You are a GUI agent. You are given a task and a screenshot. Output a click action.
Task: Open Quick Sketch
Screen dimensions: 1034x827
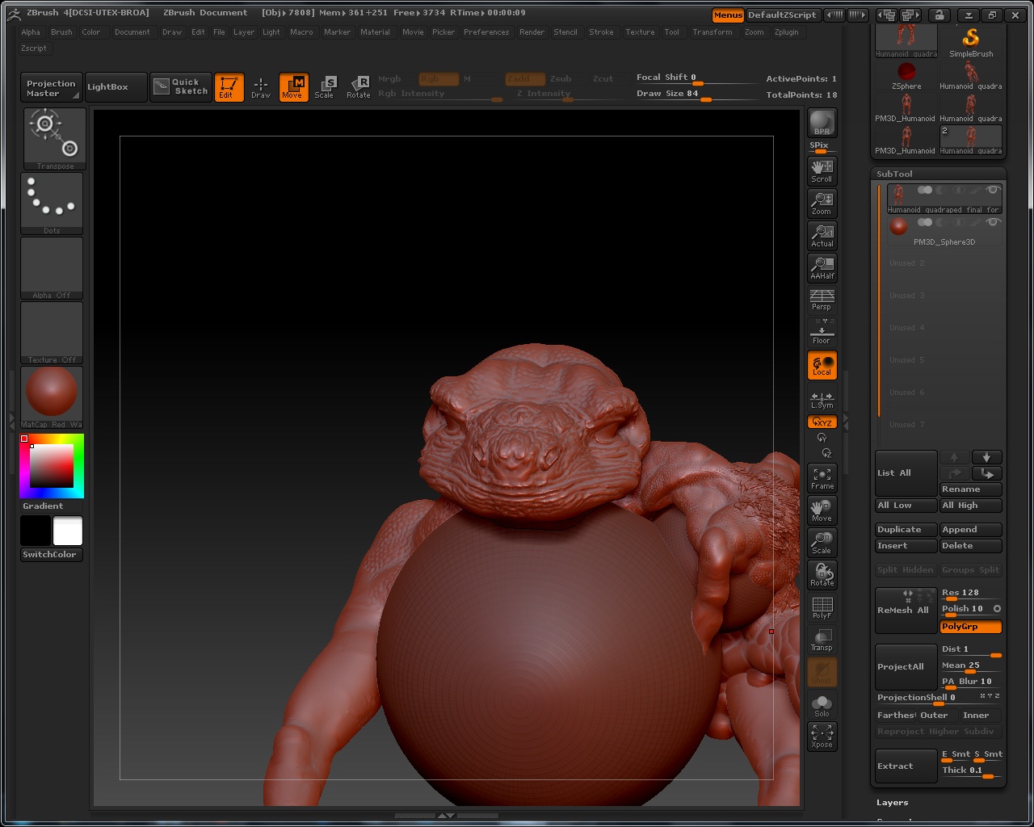pyautogui.click(x=181, y=87)
